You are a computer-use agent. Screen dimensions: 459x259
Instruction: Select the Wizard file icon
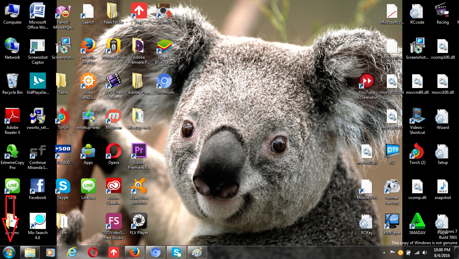(x=443, y=119)
